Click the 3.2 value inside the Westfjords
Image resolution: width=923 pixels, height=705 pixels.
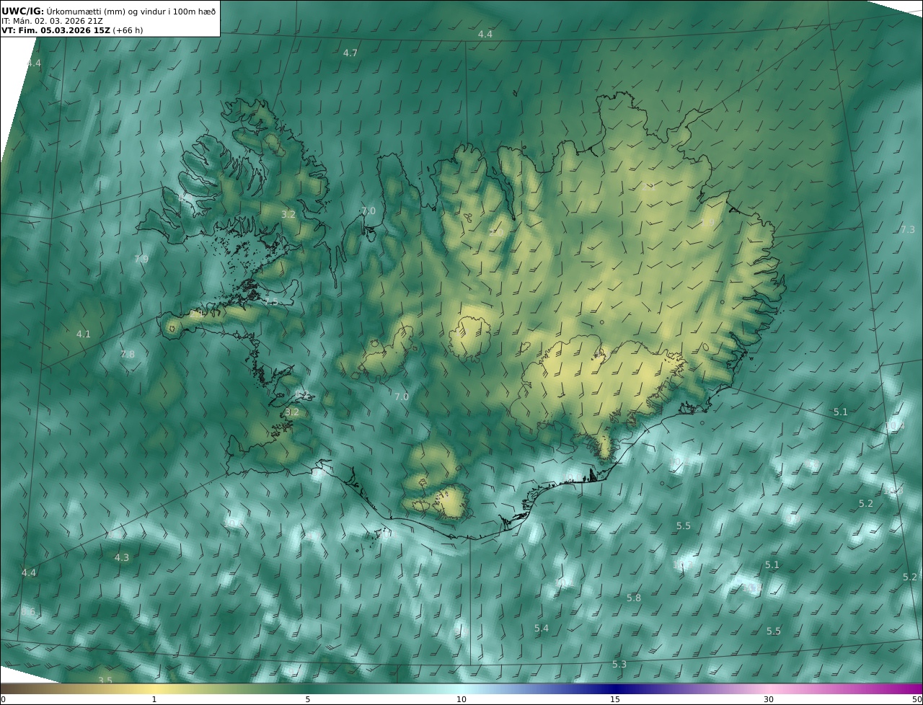click(288, 215)
